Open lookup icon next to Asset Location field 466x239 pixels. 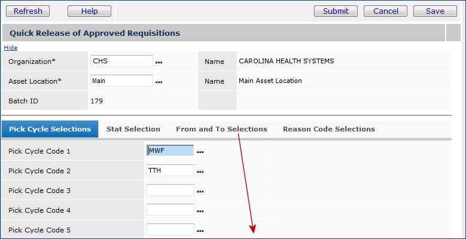tap(159, 81)
